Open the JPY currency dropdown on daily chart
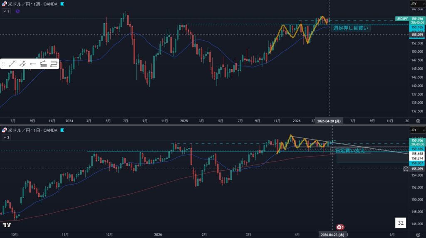 pyautogui.click(x=414, y=130)
